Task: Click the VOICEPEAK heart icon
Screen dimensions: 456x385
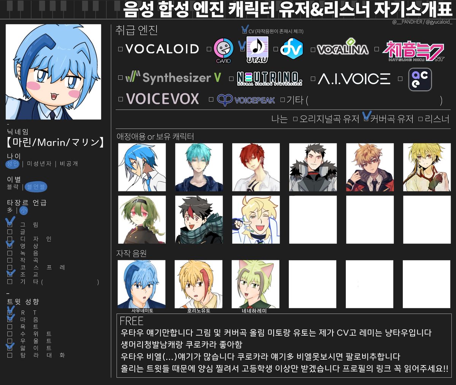Action: (225, 99)
